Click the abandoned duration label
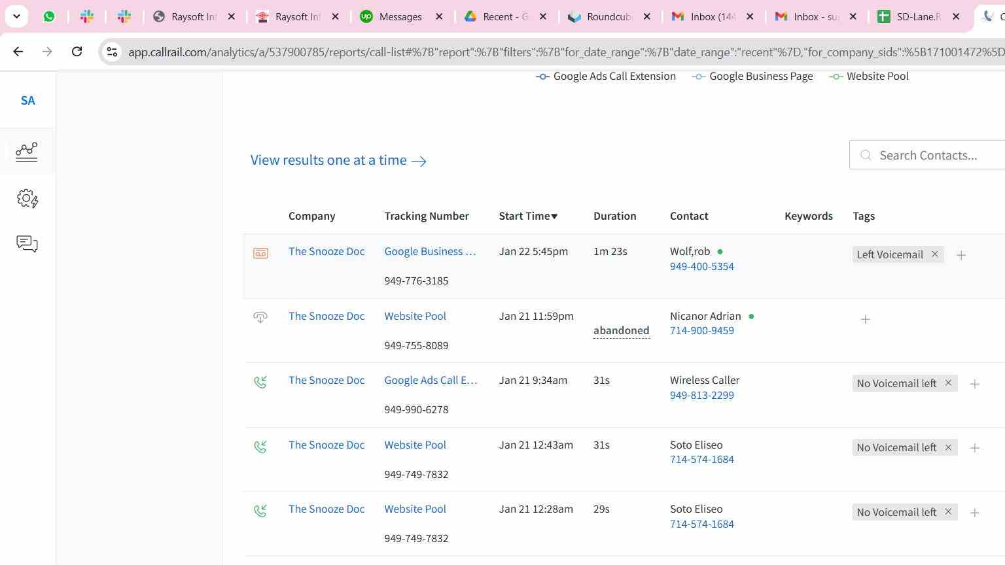1005x565 pixels. pos(621,330)
